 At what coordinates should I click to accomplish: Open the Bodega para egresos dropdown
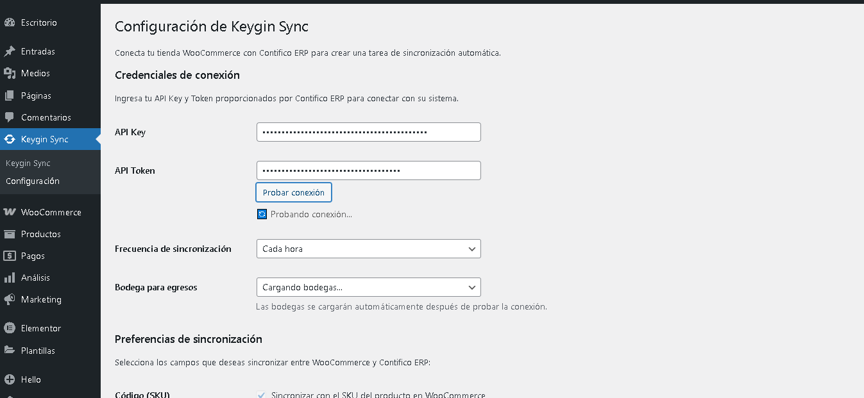click(368, 287)
